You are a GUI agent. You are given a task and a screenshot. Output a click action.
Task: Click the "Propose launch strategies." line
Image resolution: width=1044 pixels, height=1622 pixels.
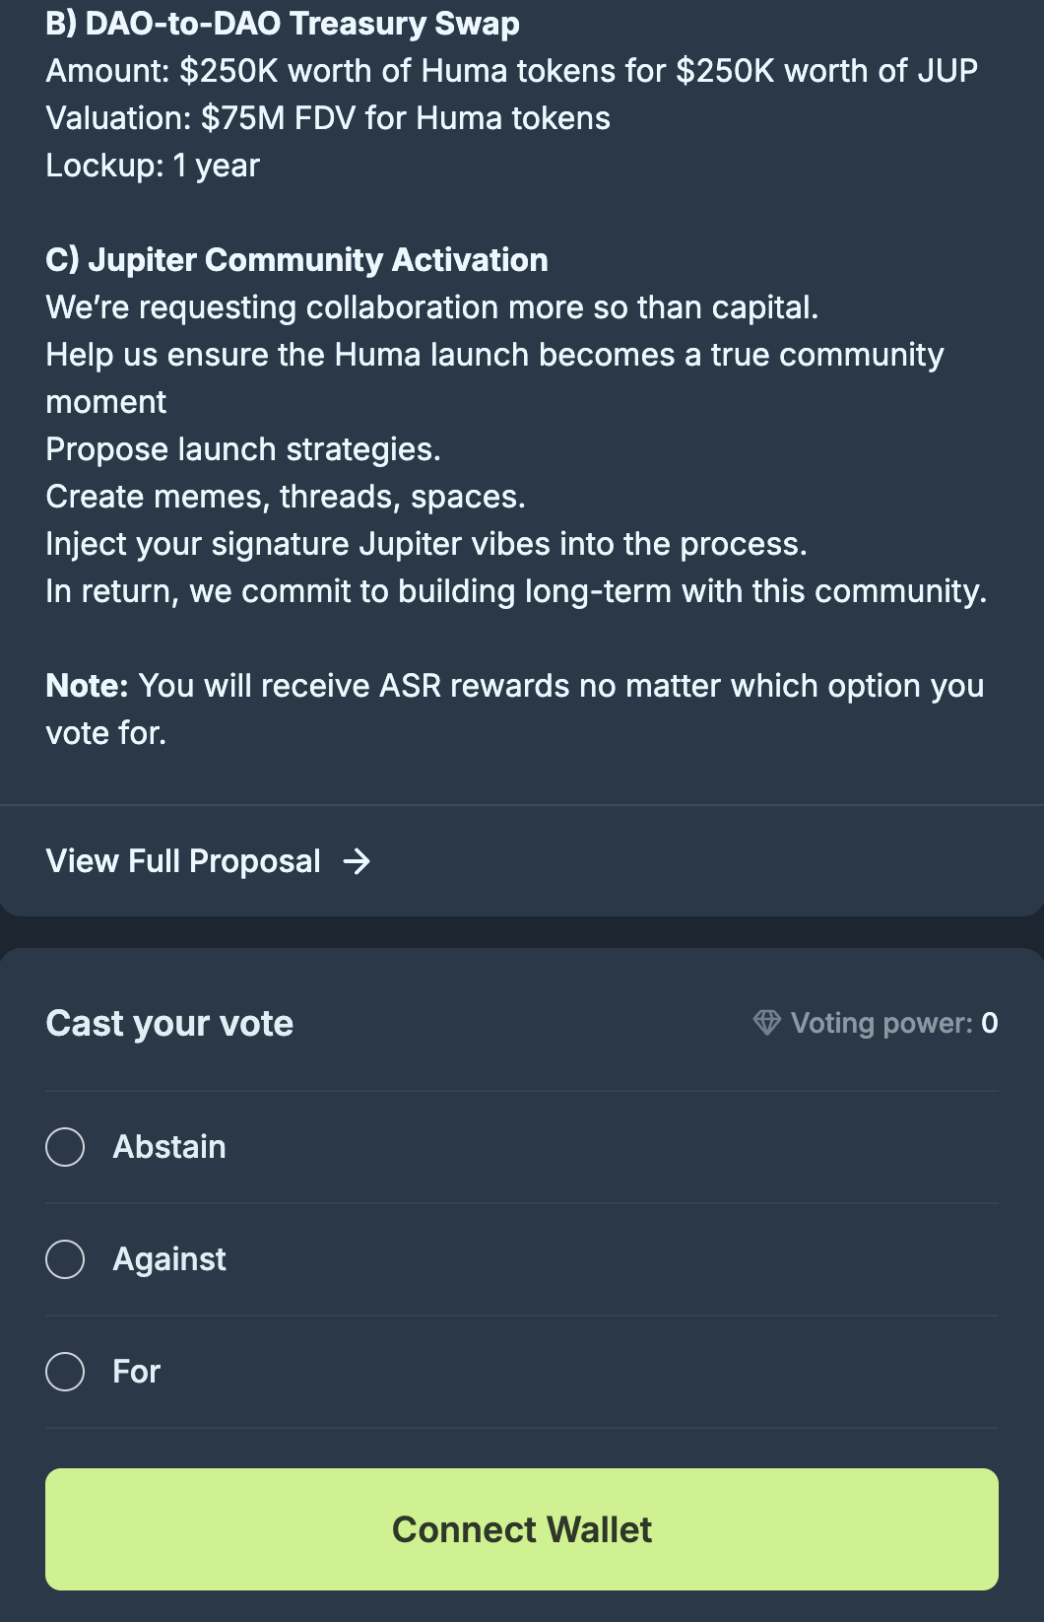[243, 449]
